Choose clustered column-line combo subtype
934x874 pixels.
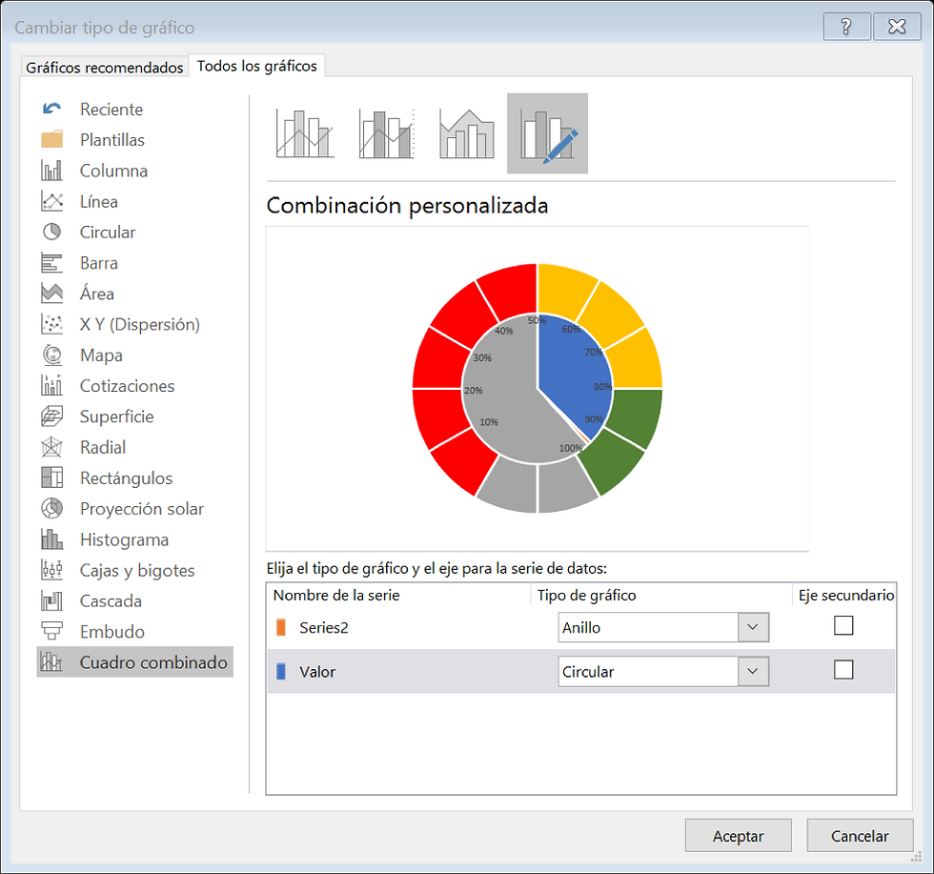tap(305, 133)
